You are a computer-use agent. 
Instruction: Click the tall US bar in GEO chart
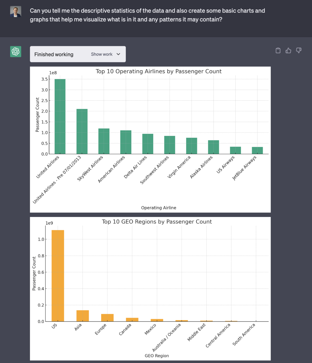[58, 275]
